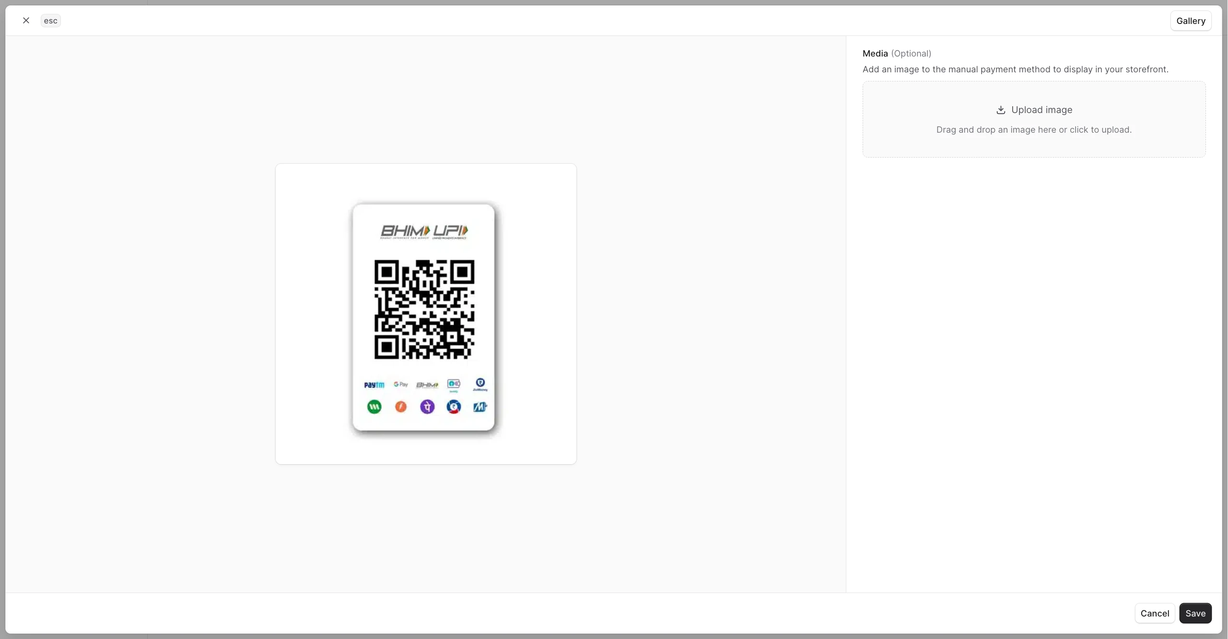The height and width of the screenshot is (639, 1228).
Task: Click the blue-red rupee circle icon
Action: pyautogui.click(x=454, y=407)
